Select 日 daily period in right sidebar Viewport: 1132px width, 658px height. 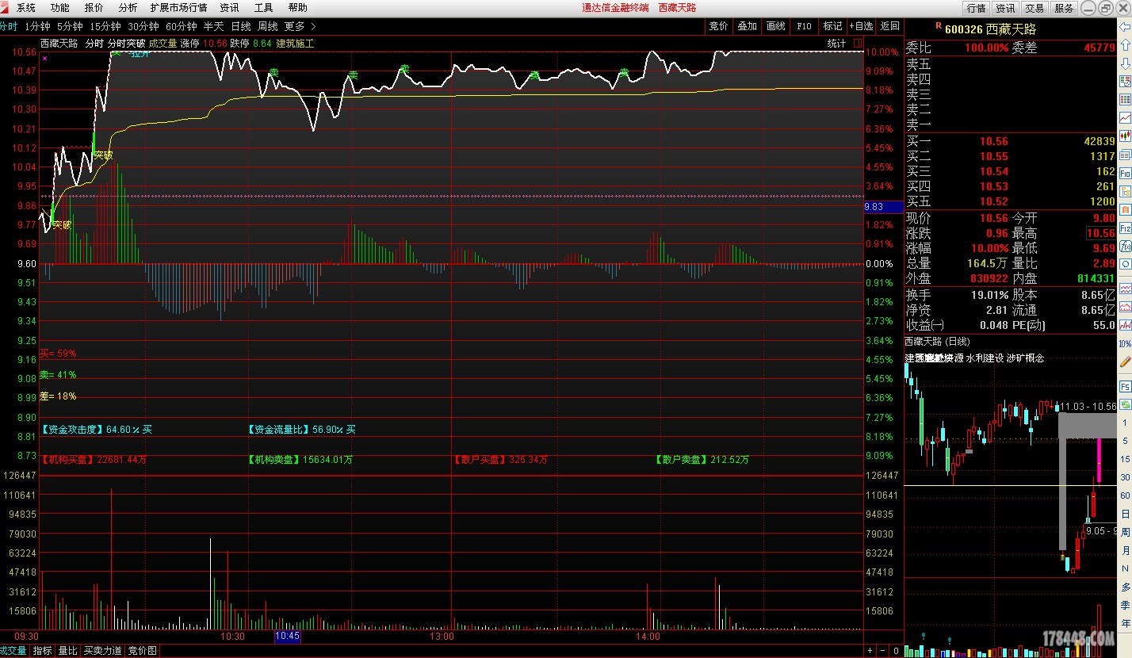pyautogui.click(x=1125, y=513)
